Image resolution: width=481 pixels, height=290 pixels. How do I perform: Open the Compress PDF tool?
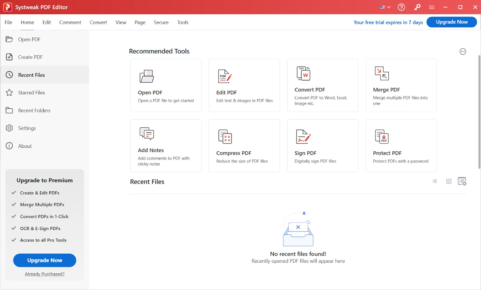pos(244,145)
